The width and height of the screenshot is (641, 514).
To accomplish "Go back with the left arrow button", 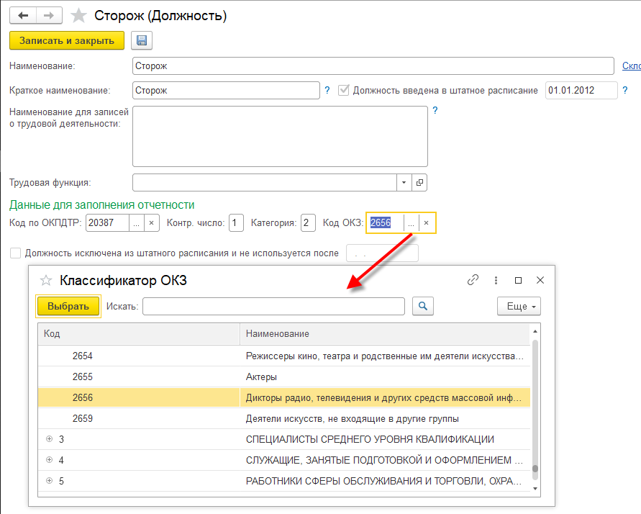I will [23, 16].
